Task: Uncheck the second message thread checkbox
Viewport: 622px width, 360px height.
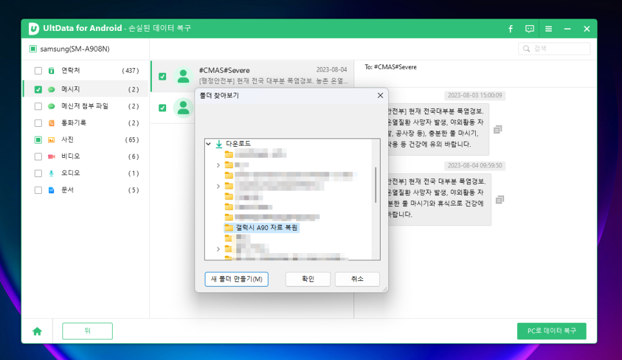Action: (162, 108)
